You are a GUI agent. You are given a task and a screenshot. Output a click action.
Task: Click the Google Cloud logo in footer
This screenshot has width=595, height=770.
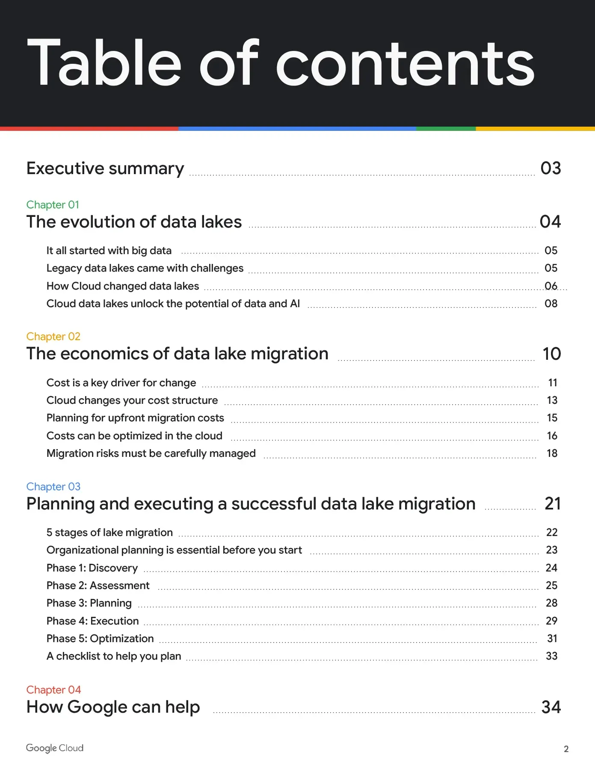click(x=55, y=748)
